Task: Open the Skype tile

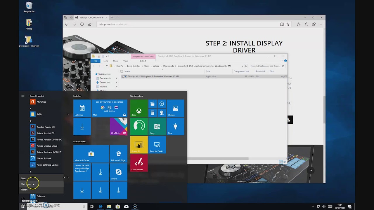Action: pyautogui.click(x=118, y=172)
